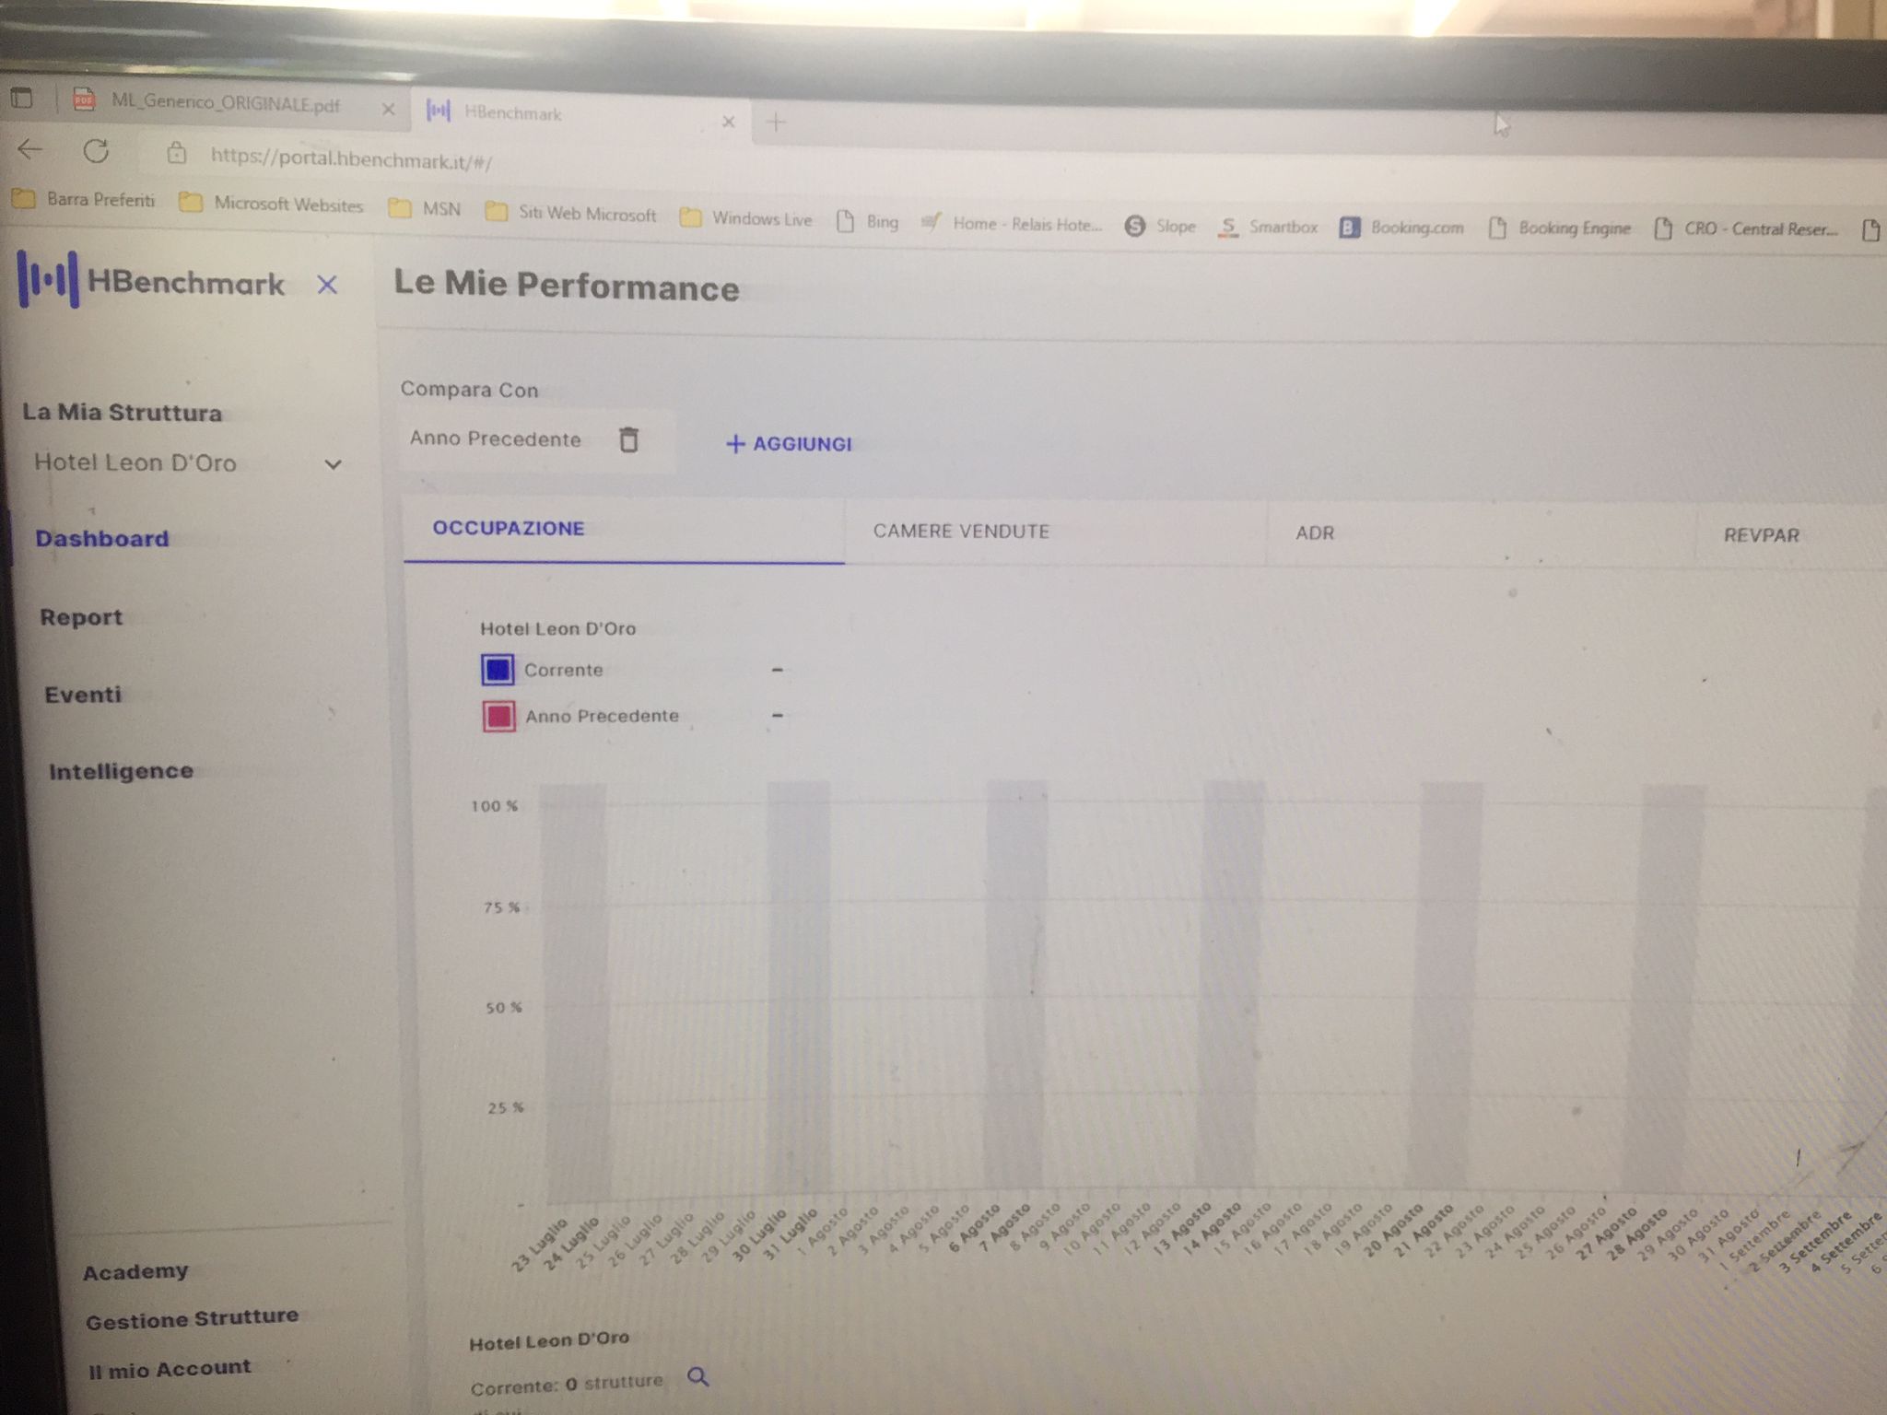Viewport: 1887px width, 1415px height.
Task: Click the HBenchmark logo
Action: tap(151, 281)
